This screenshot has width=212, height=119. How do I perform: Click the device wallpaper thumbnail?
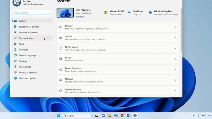(x=65, y=13)
